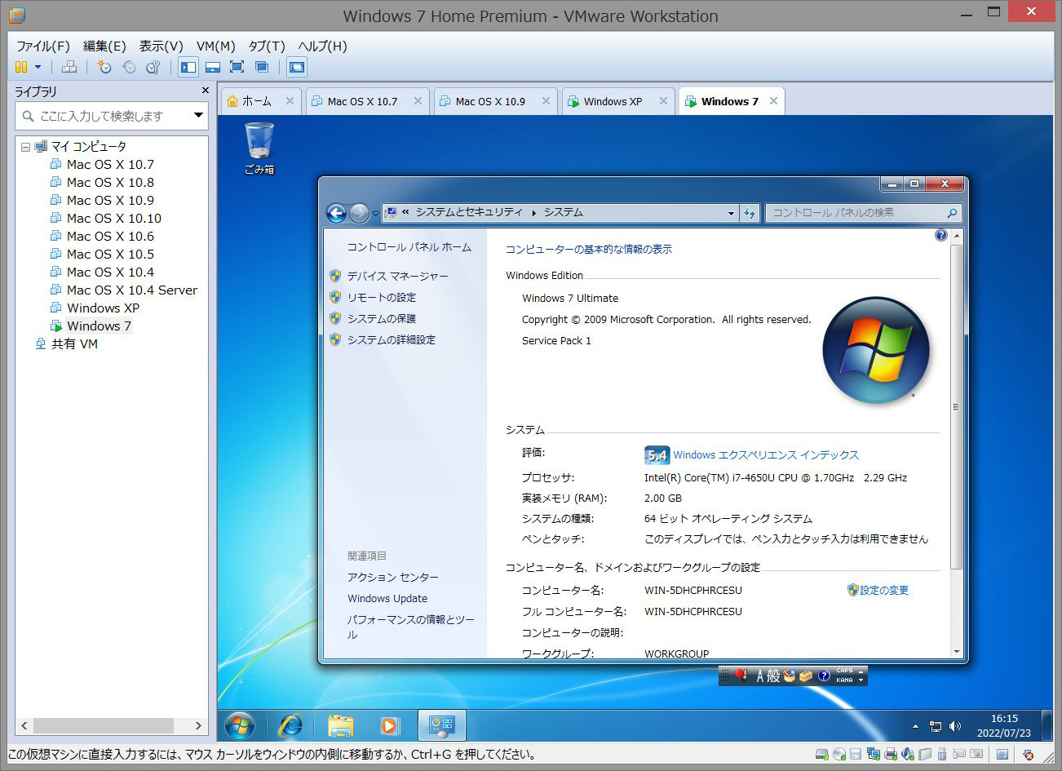Screen dimensions: 1062x771
Task: Open recent pages dropdown next to forward button
Action: 375,213
